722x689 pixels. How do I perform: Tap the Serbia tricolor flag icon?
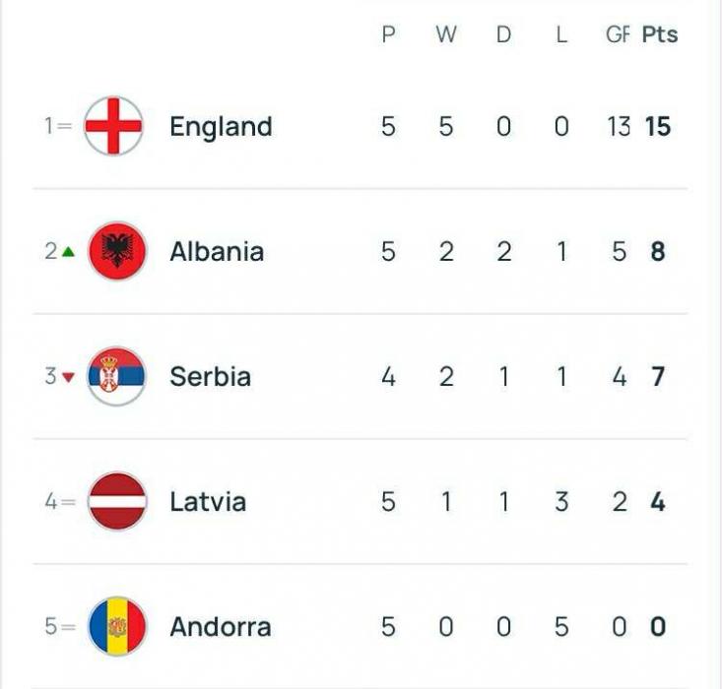click(x=117, y=376)
